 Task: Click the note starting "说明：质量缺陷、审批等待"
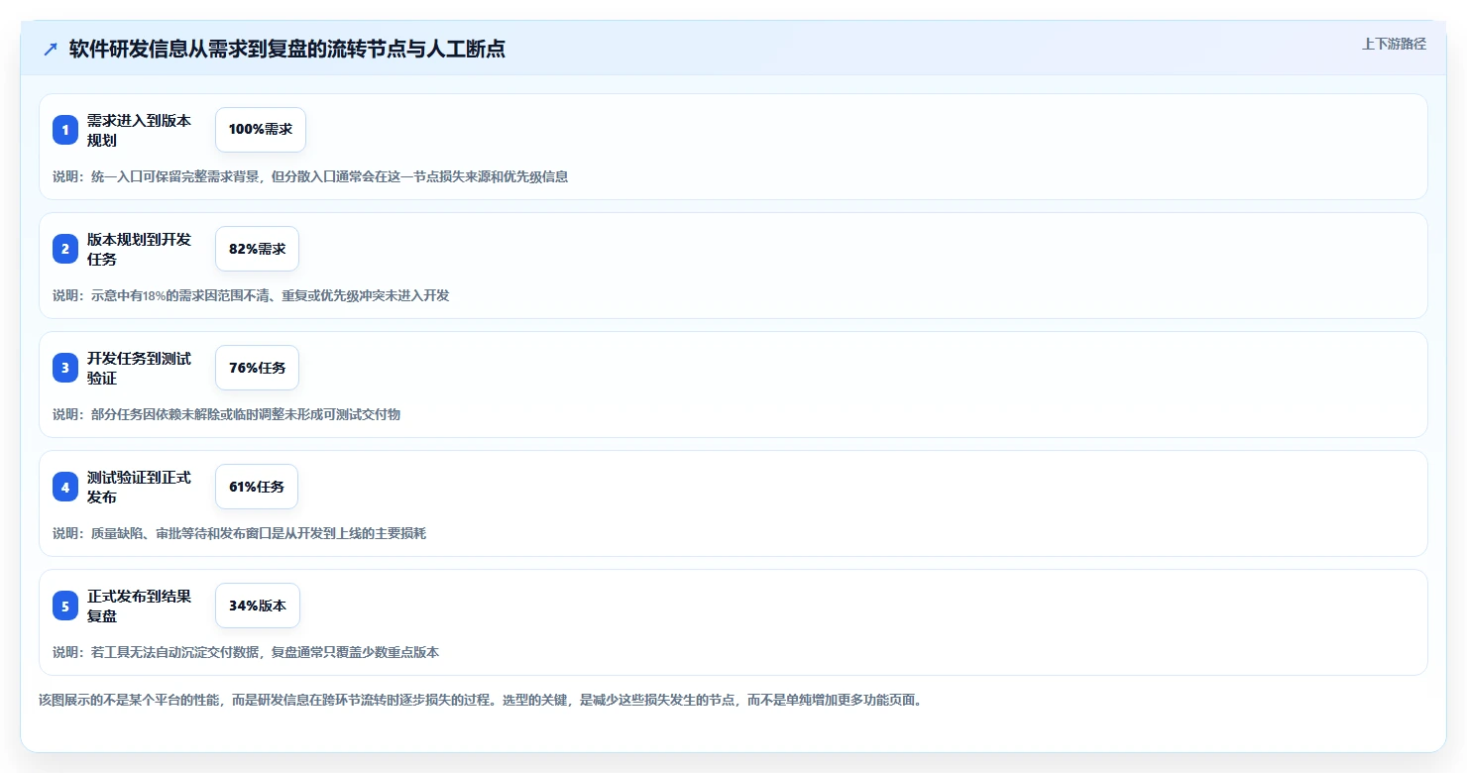coord(239,533)
